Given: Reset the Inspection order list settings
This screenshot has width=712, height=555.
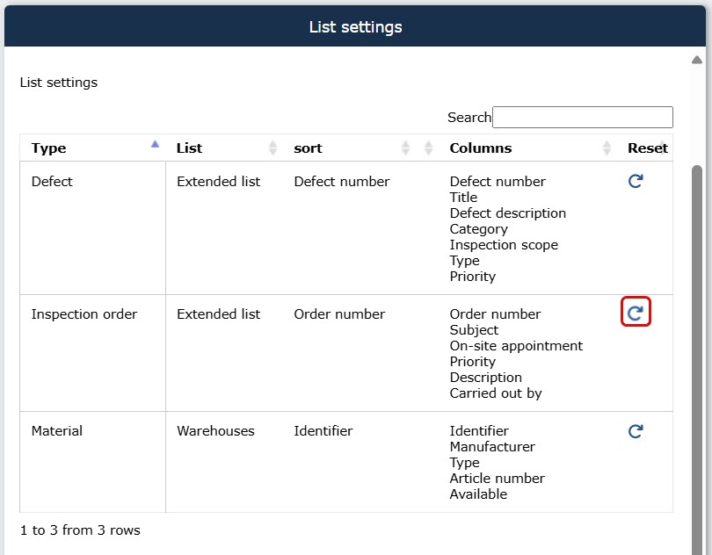Looking at the screenshot, I should click(636, 313).
